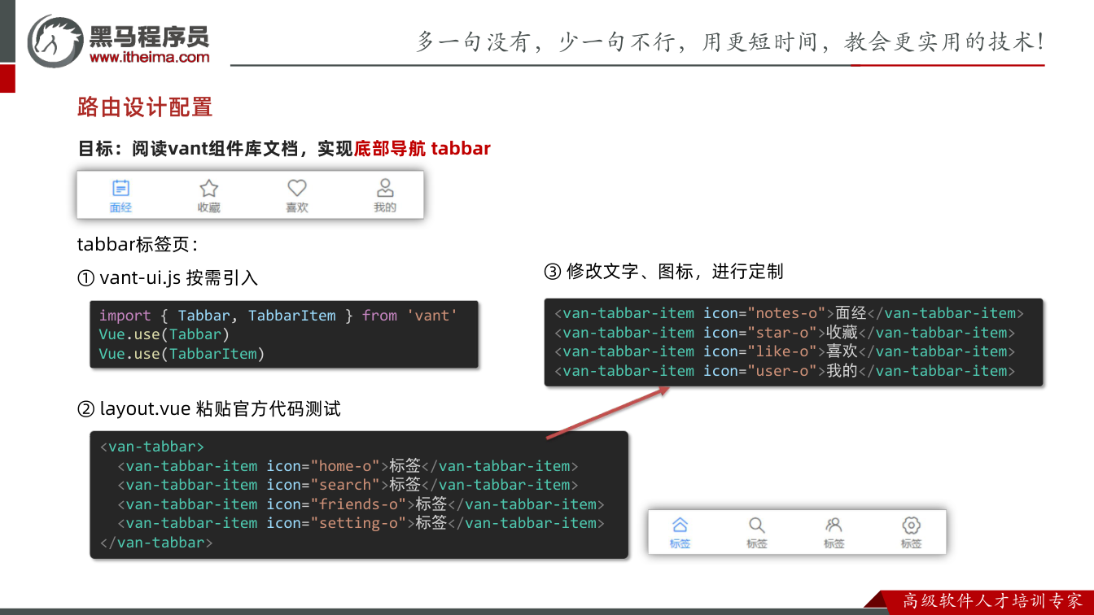
Task: Select the code line with icon="friends-o"
Action: coord(361,504)
